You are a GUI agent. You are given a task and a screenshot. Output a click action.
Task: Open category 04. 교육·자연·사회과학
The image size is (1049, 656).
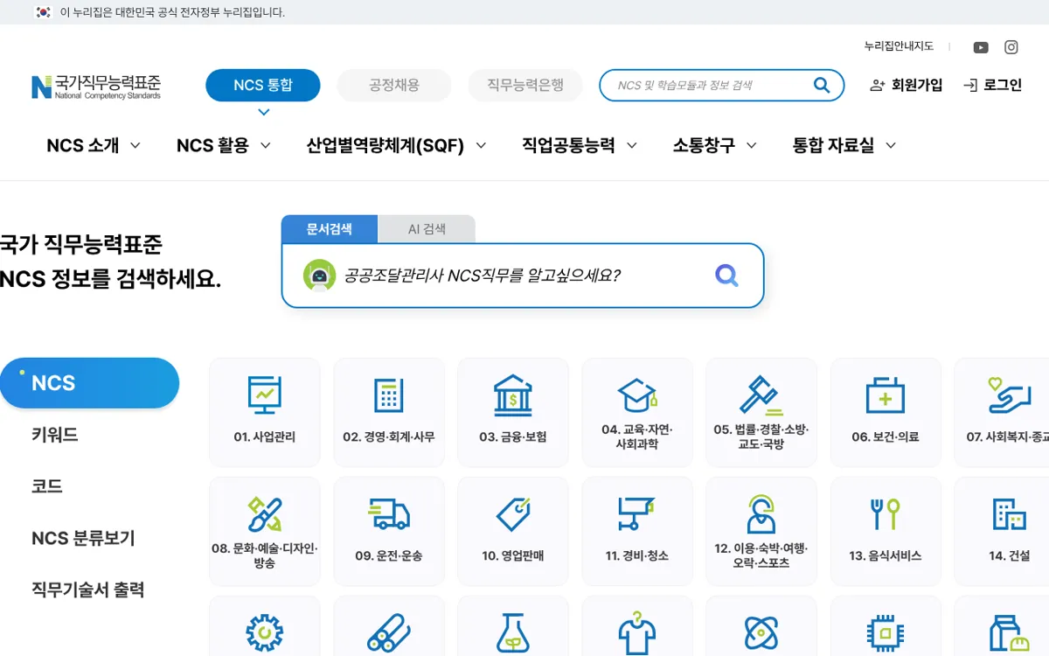tap(637, 412)
